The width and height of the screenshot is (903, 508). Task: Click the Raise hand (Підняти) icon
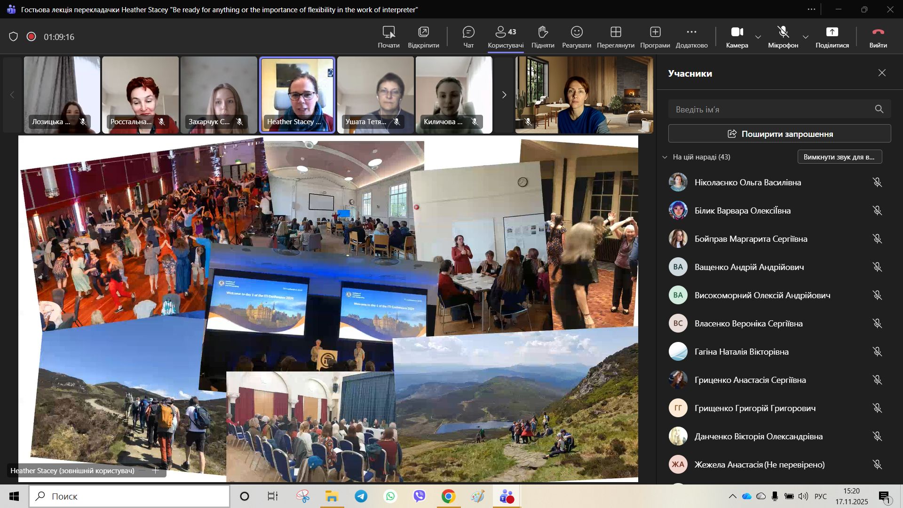[543, 32]
